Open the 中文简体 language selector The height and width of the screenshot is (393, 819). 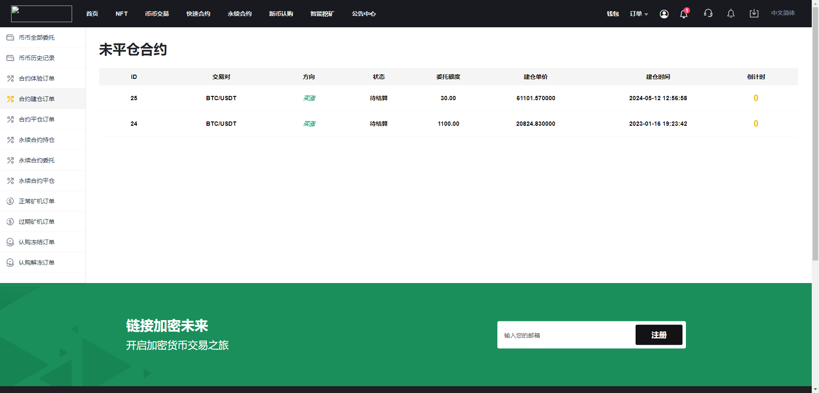pos(783,13)
